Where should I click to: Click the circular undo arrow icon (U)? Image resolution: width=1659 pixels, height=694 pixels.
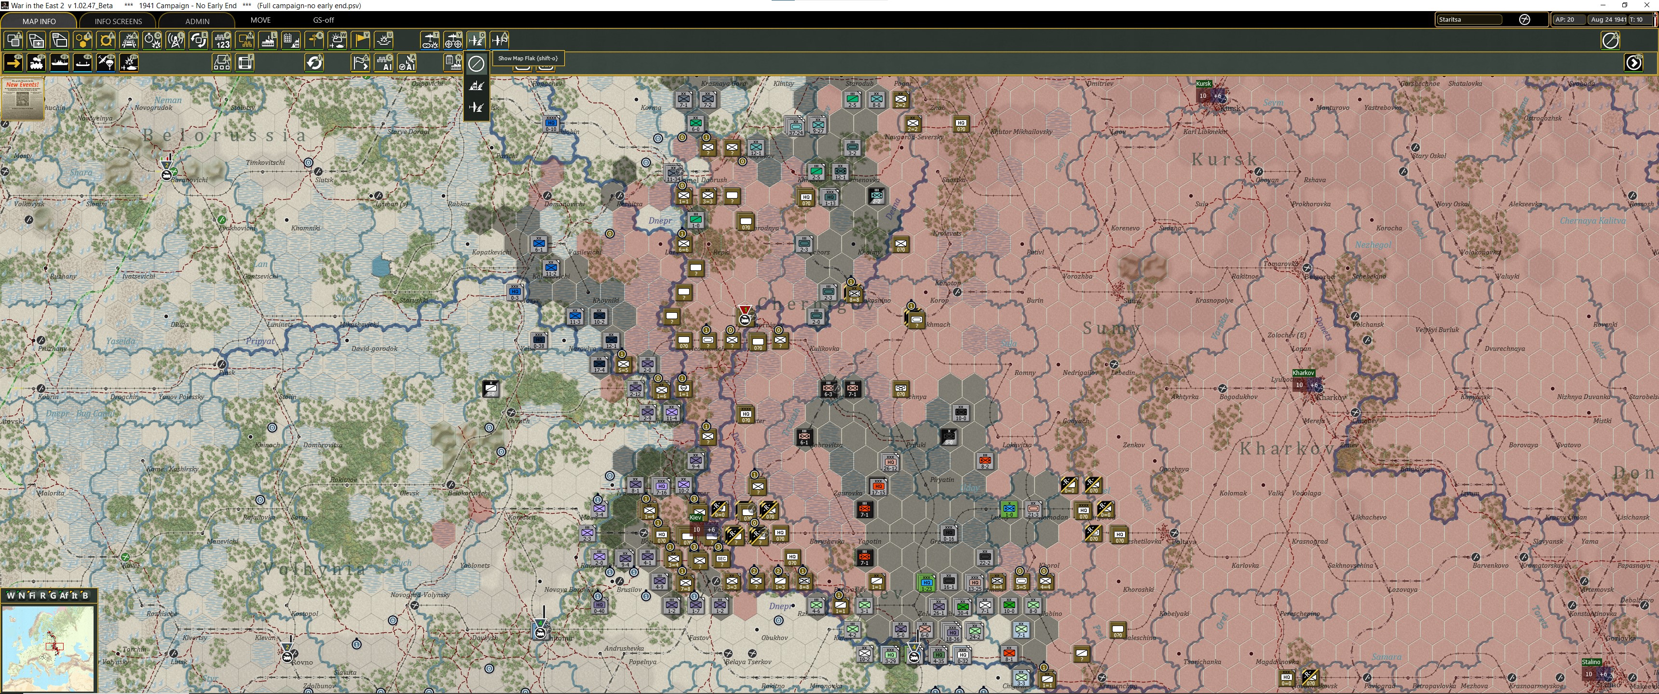tap(314, 63)
